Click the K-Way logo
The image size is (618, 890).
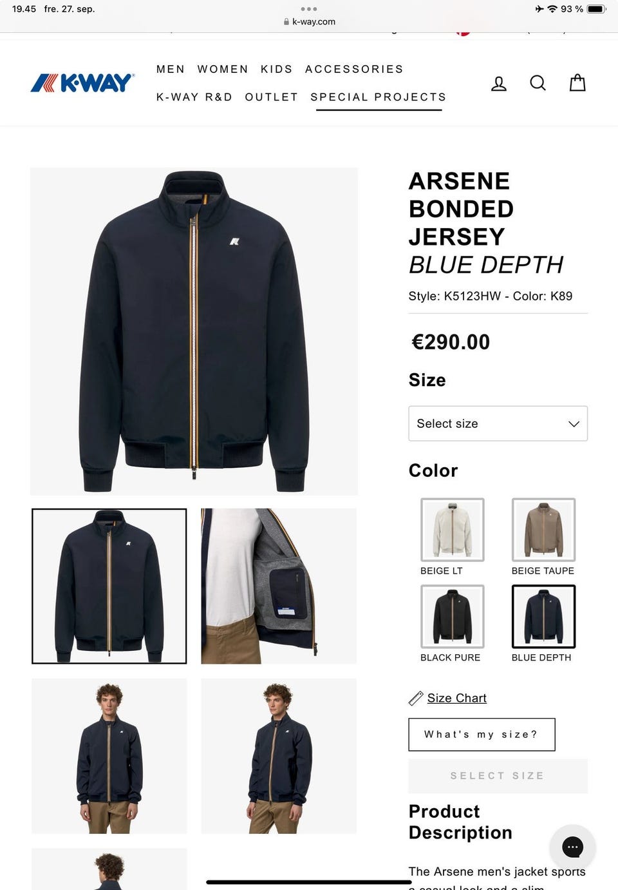click(82, 82)
